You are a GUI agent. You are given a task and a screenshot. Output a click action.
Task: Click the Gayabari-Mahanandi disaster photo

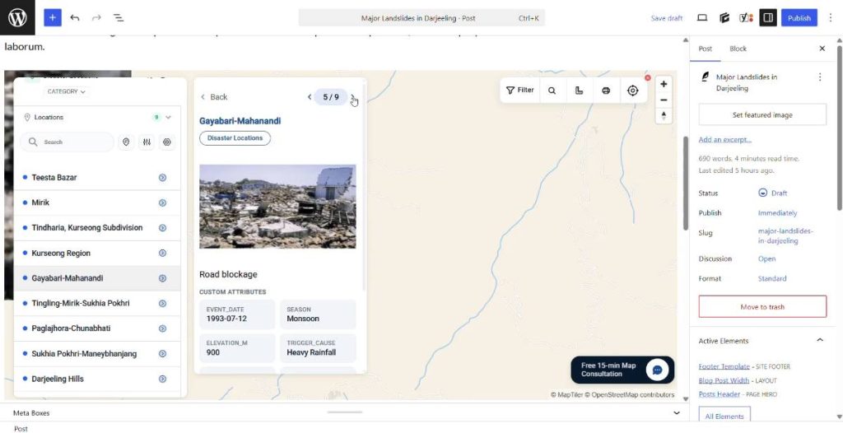point(277,207)
